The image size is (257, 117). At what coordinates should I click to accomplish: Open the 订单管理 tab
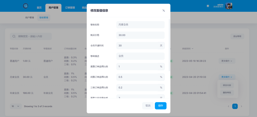coord(70,8)
